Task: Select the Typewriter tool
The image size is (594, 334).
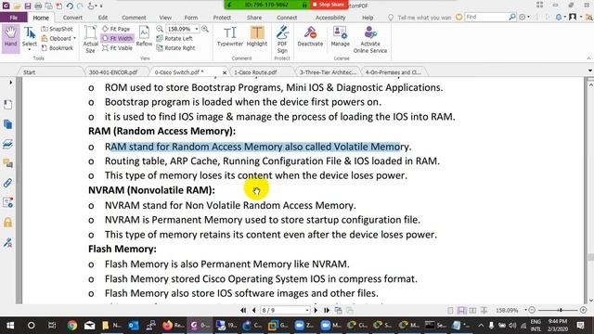Action: (x=230, y=36)
